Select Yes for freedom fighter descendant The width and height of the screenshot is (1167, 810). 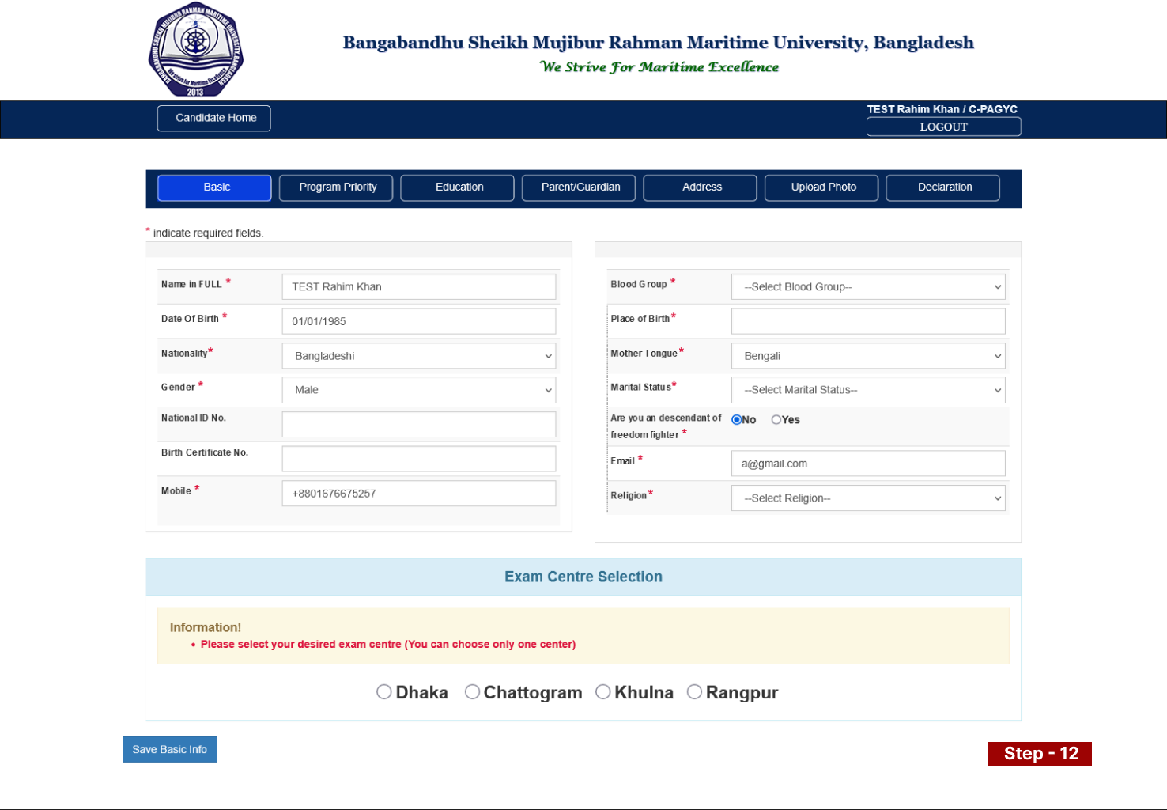point(776,420)
